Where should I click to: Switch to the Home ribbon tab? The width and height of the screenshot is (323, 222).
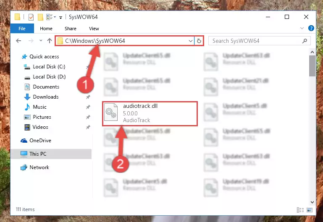(46, 29)
